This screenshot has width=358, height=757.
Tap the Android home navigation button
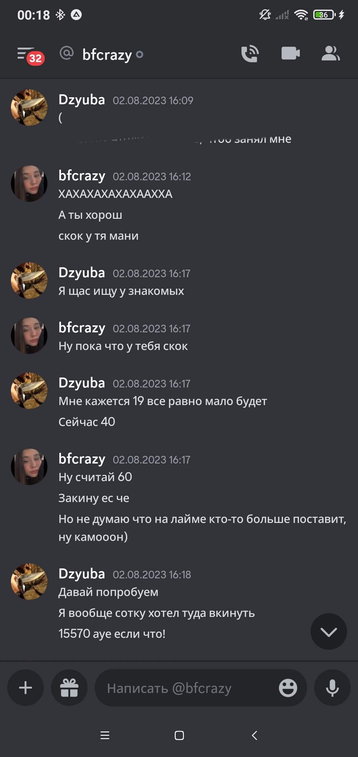tap(179, 735)
